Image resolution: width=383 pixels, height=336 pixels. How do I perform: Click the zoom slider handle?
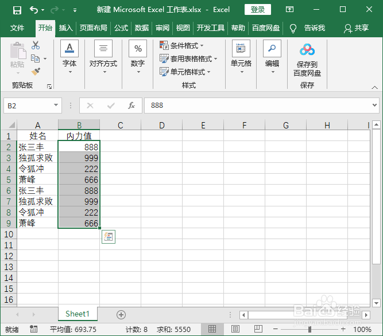coord(310,330)
